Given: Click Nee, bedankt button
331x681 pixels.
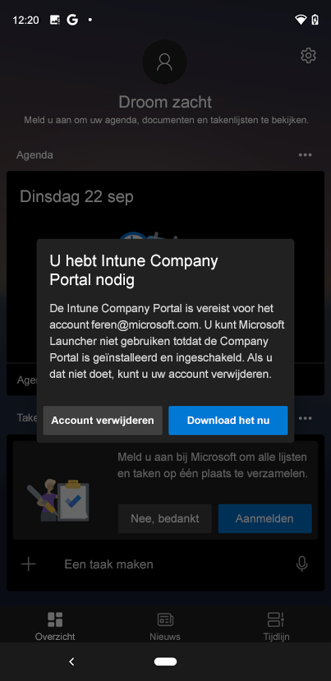Looking at the screenshot, I should coord(164,518).
